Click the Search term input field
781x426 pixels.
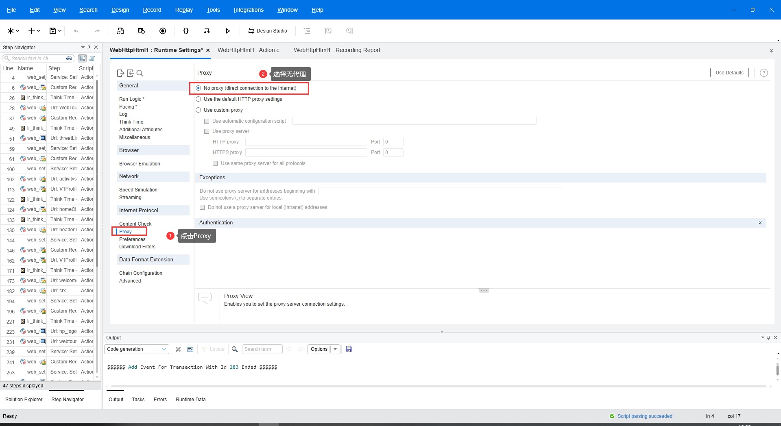click(262, 349)
